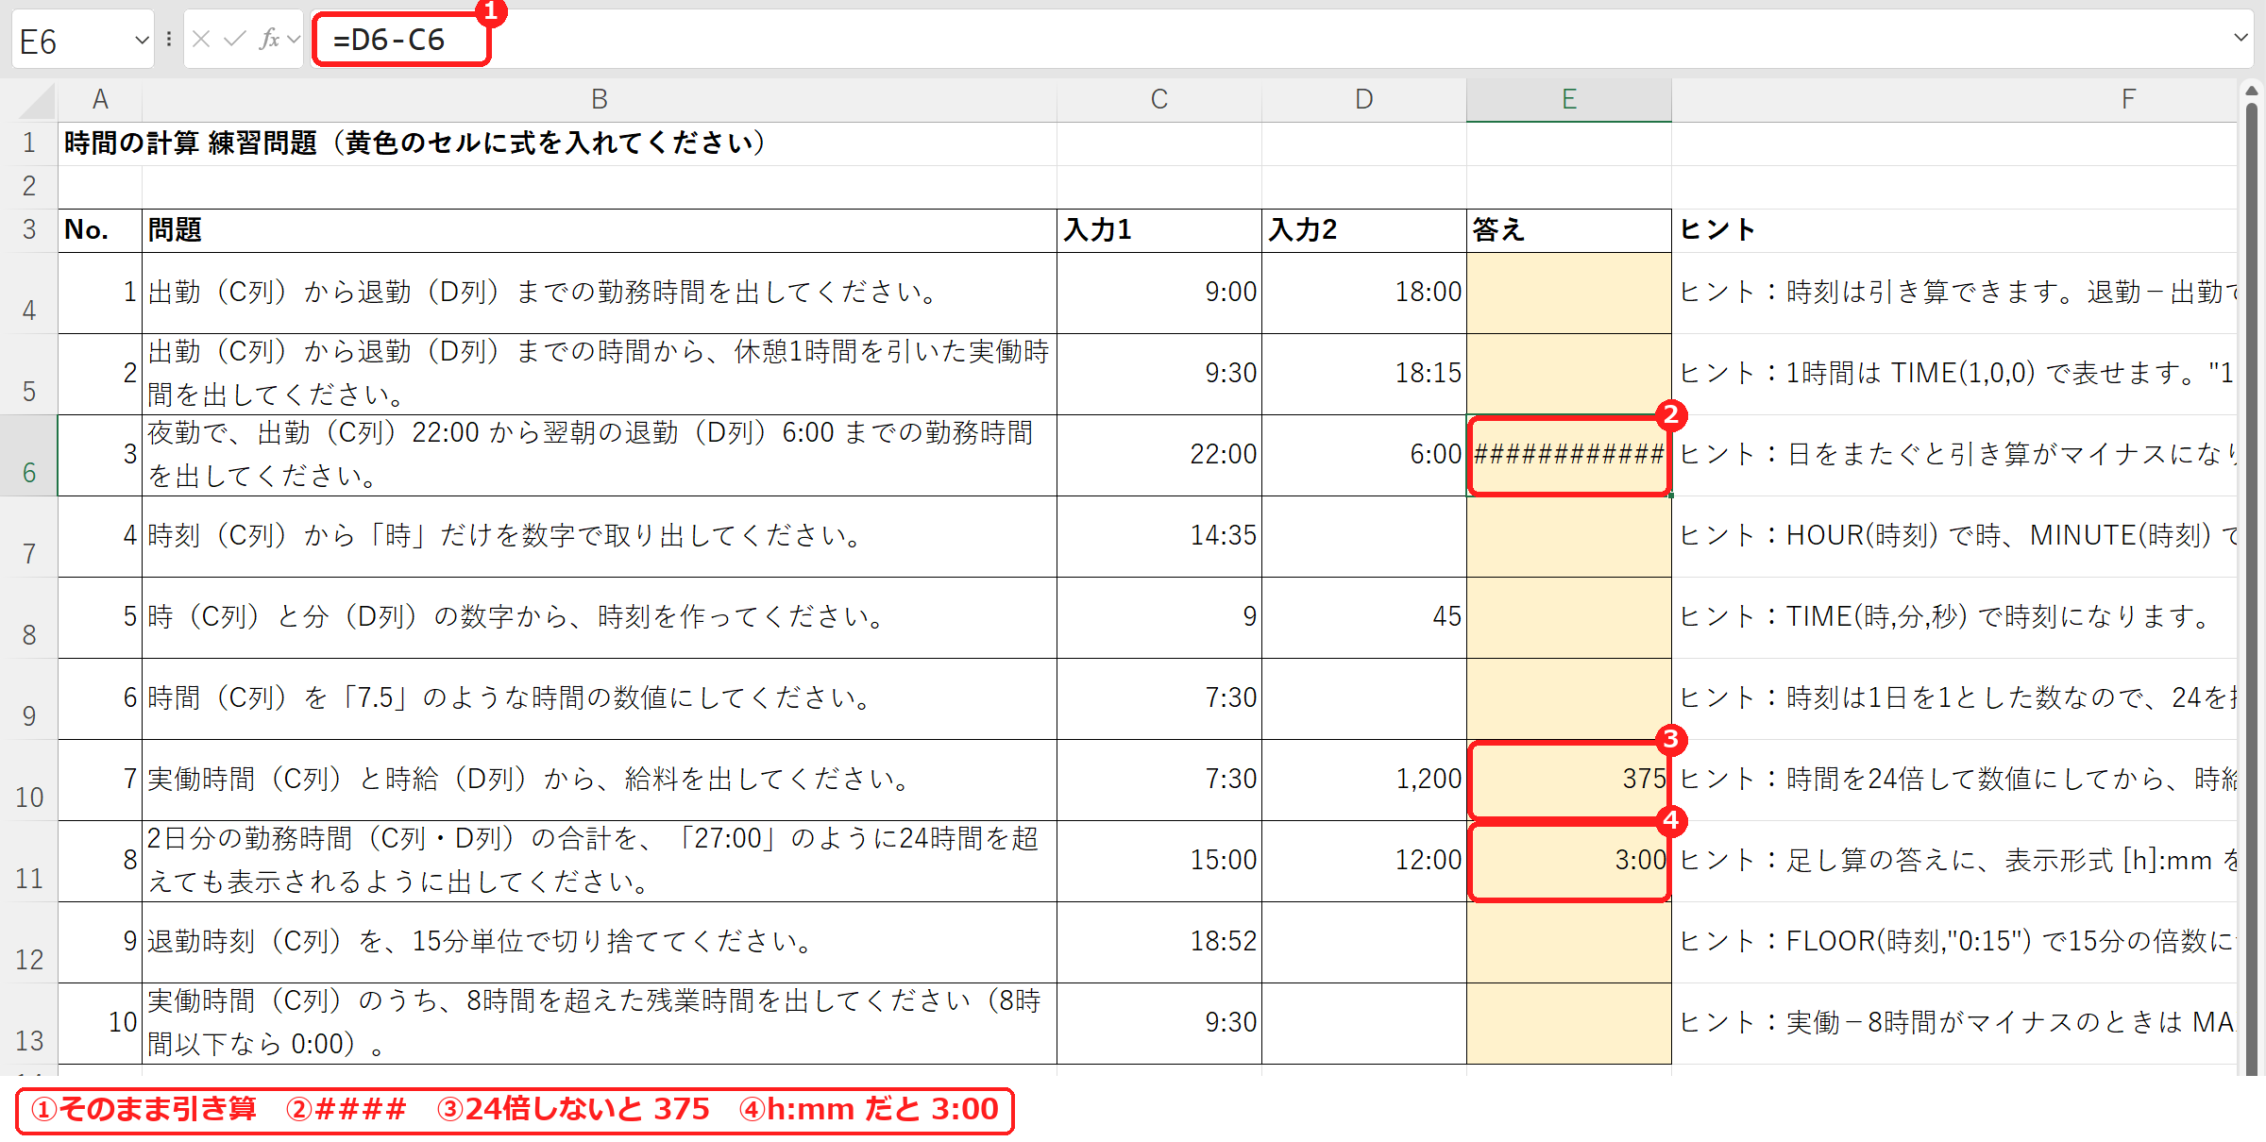The image size is (2266, 1142).
Task: Click problem text 退勤時刻（C列）を、15分単位で
Action: point(599,943)
